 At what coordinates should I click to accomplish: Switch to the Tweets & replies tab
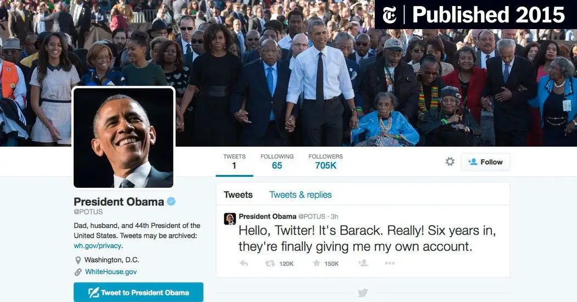point(300,194)
